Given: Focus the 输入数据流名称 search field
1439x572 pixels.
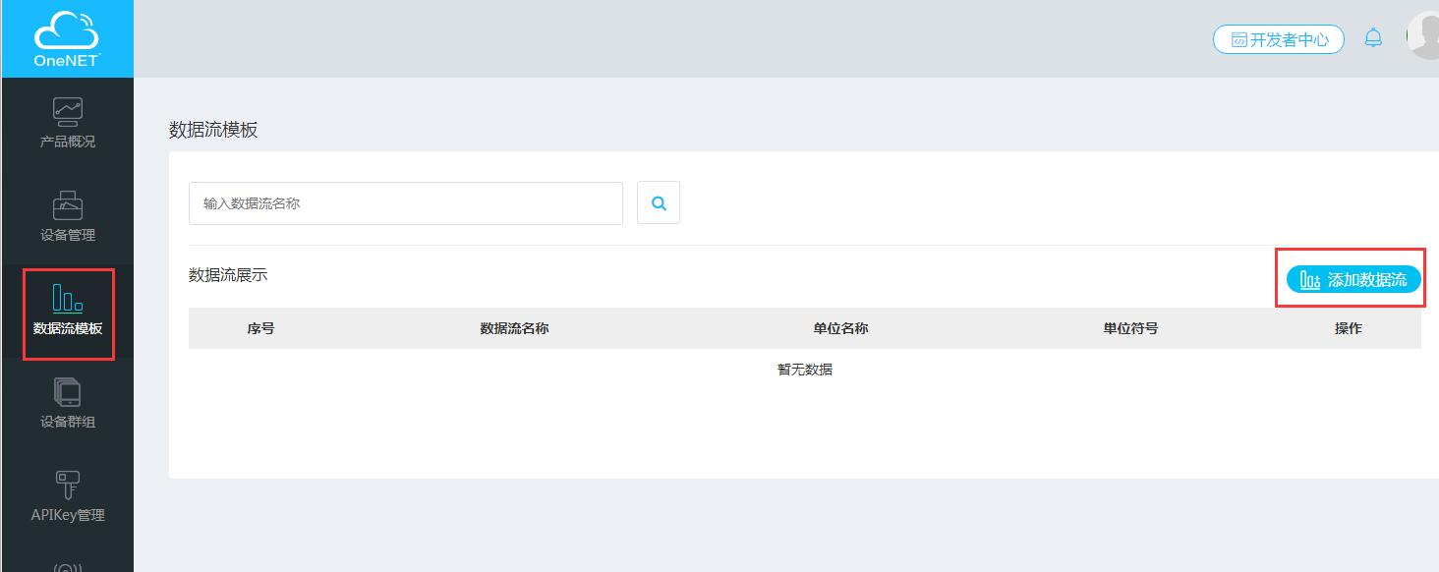Looking at the screenshot, I should (405, 203).
